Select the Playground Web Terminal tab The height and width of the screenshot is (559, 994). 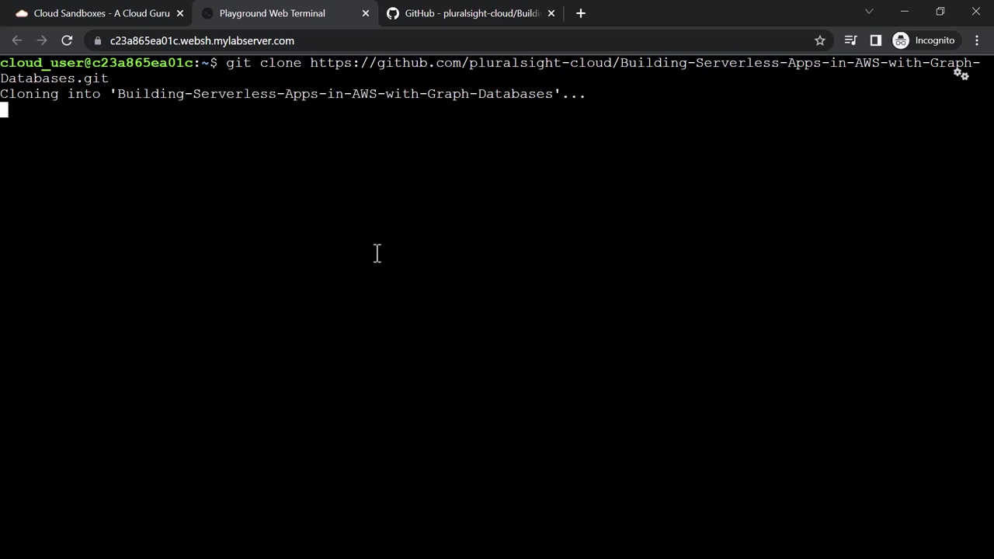(284, 13)
